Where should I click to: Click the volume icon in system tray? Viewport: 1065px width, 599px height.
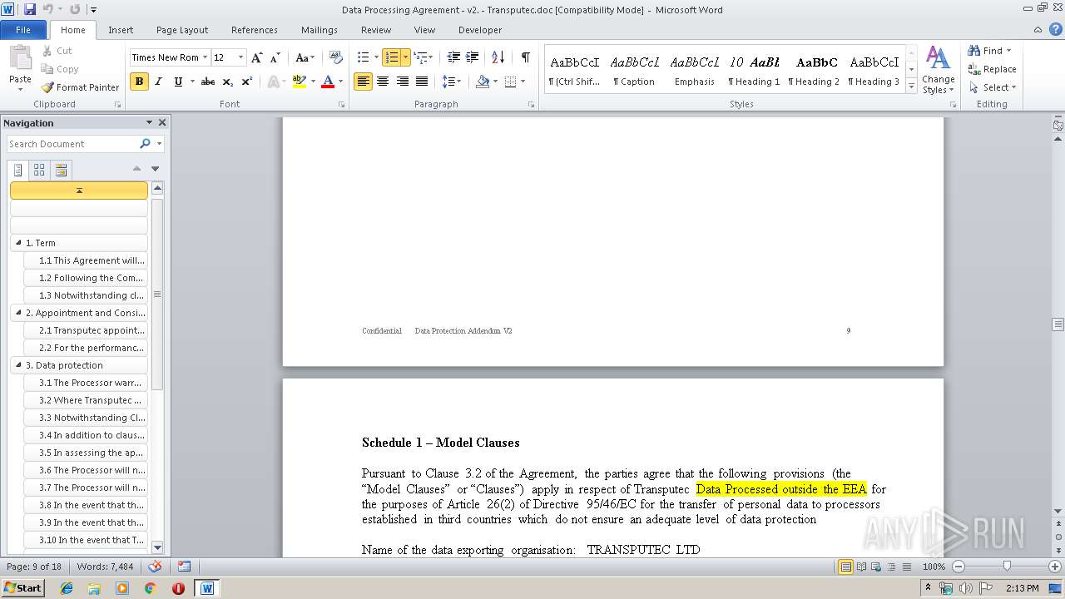[x=965, y=588]
